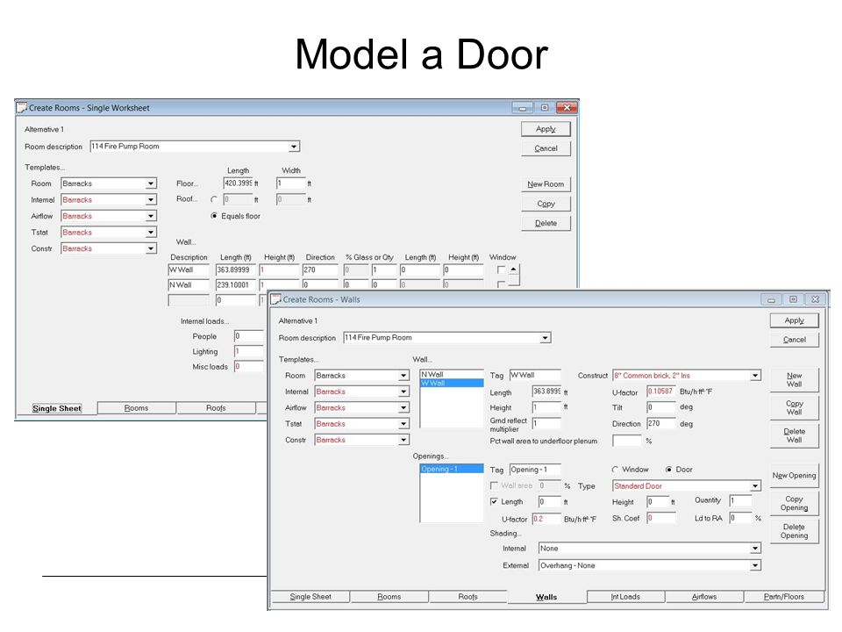
Task: Select W Wall in the Wall list
Action: pos(452,384)
